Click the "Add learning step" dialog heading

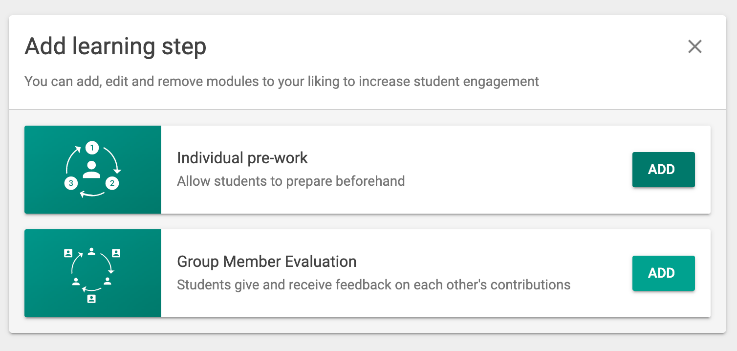pos(116,46)
